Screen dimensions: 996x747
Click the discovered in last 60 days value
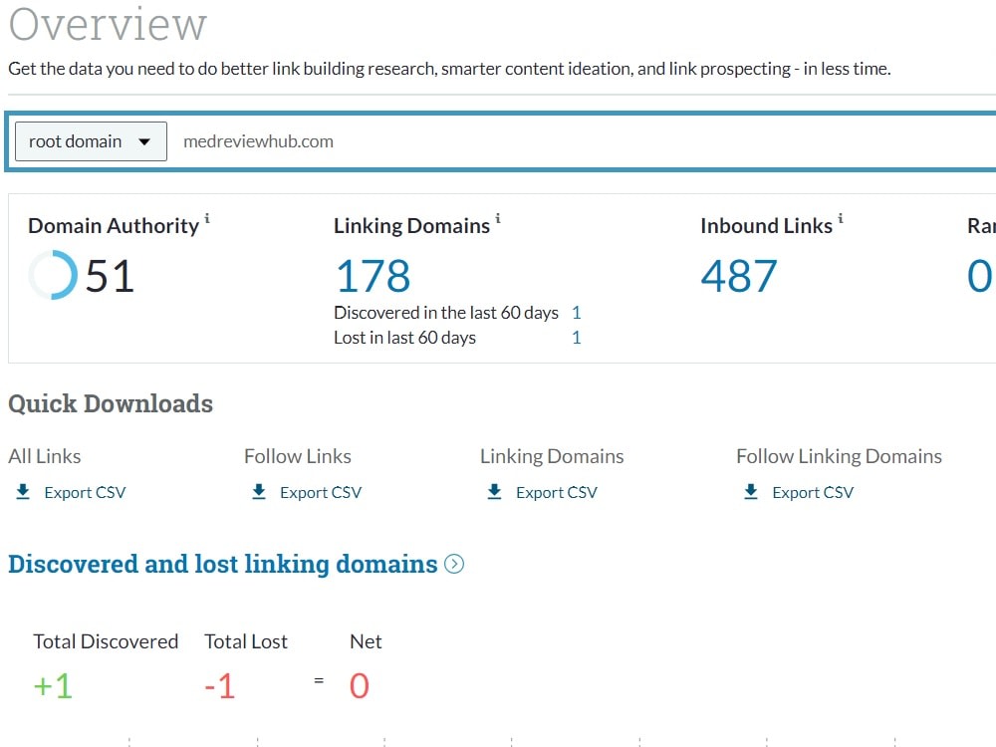(x=576, y=313)
